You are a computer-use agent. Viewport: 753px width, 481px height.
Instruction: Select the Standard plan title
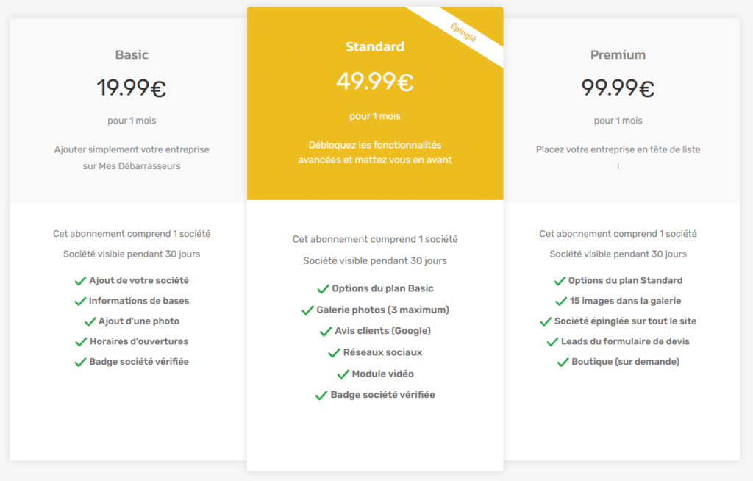tap(375, 47)
